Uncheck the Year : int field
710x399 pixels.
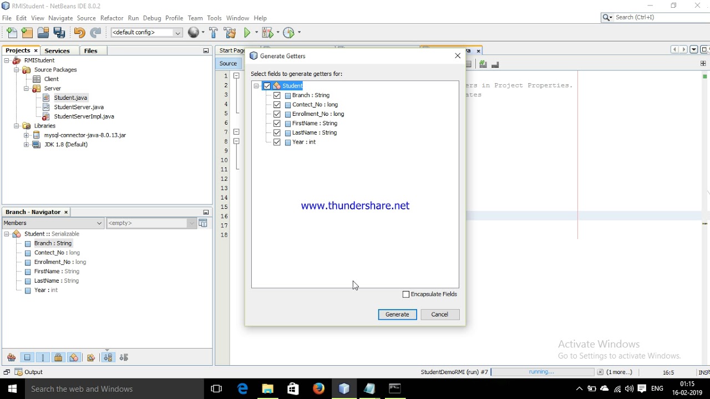tap(277, 142)
